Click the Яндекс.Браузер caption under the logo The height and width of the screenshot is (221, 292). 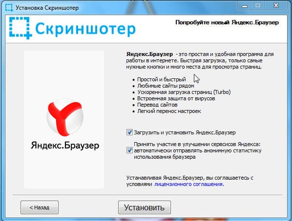65,146
